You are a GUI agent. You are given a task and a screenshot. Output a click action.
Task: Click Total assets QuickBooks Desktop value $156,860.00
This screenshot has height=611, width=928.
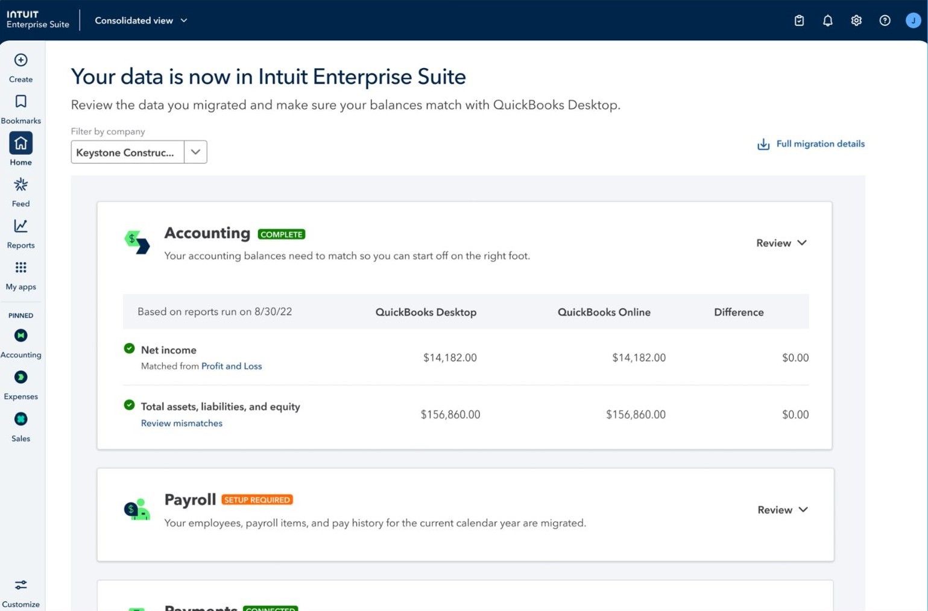point(450,415)
